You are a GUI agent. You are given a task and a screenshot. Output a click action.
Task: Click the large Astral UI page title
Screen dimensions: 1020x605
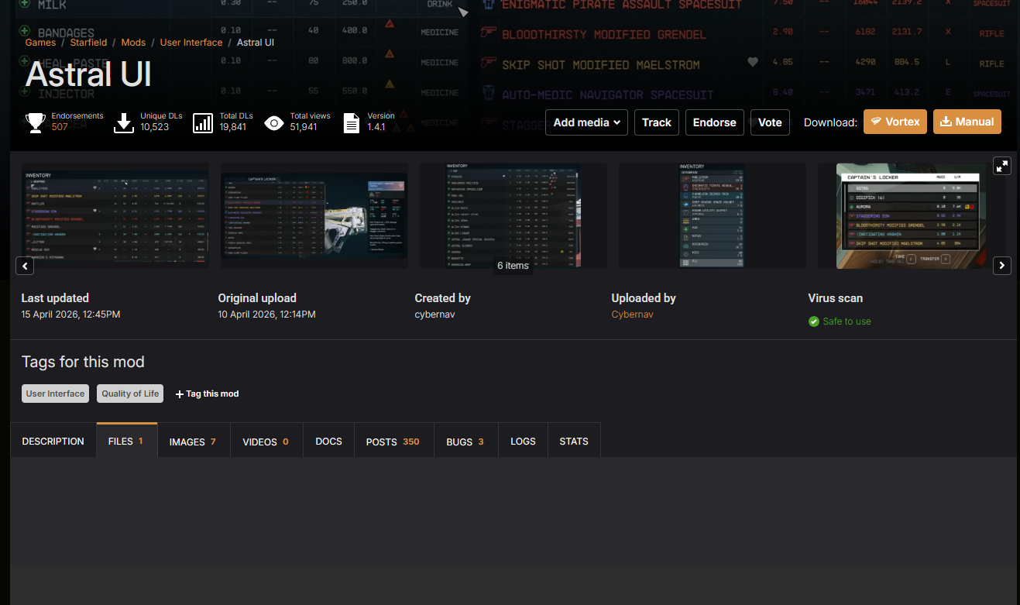click(x=88, y=74)
